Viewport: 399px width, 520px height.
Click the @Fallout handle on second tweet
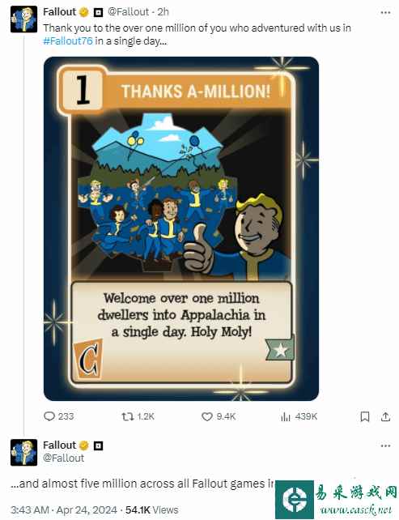point(64,458)
